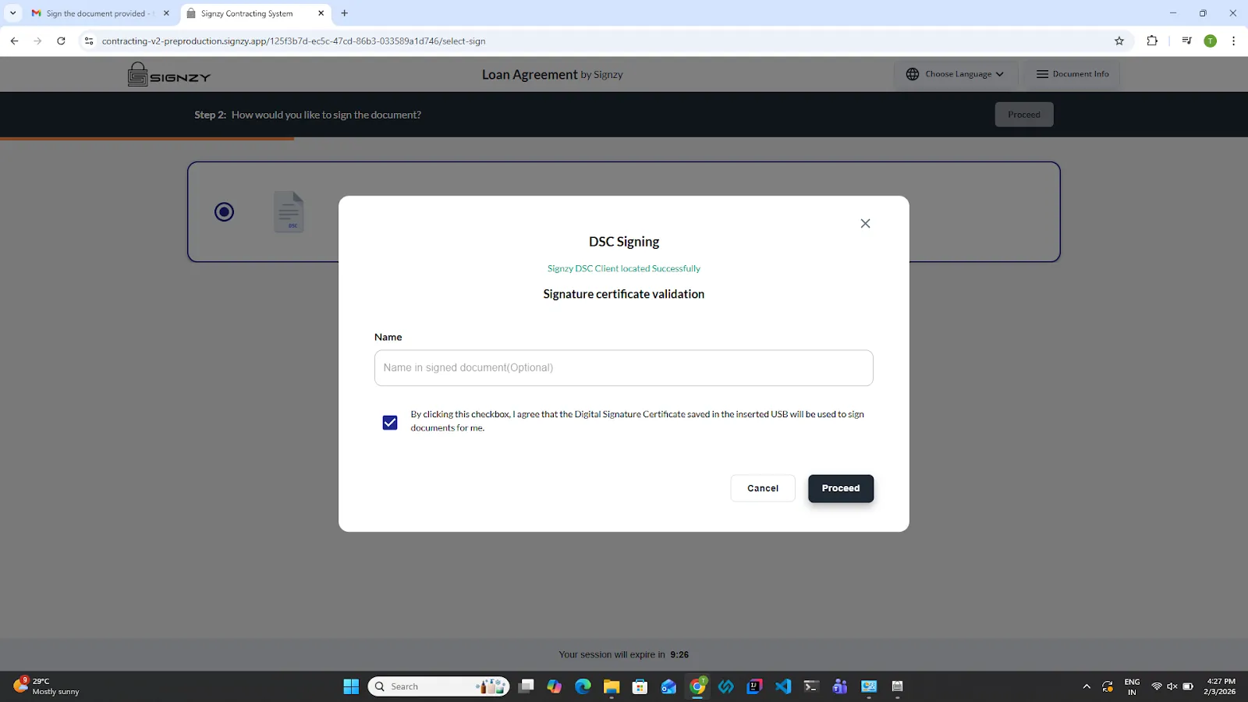Reload the current page
Screen dimensions: 1248x702
61,41
